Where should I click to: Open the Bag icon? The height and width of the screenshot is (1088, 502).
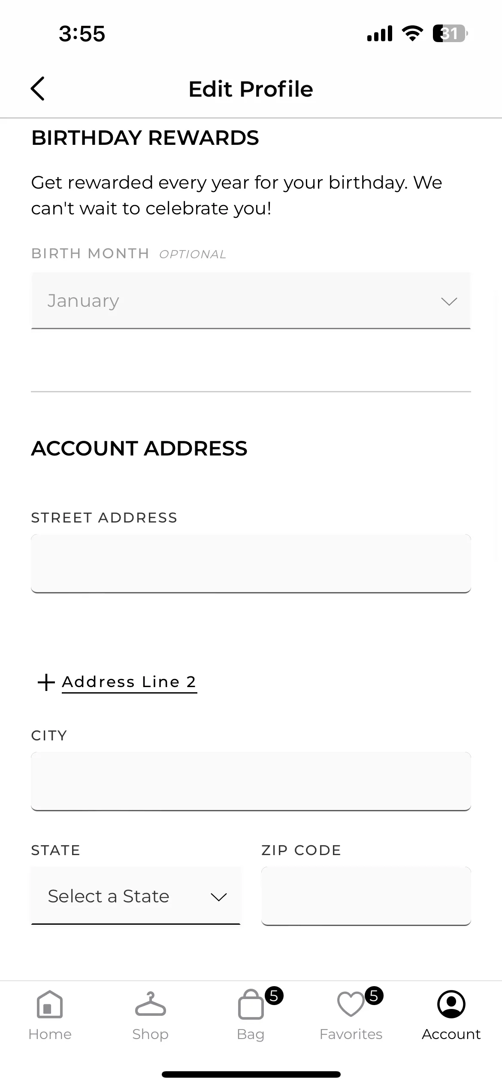[251, 1005]
